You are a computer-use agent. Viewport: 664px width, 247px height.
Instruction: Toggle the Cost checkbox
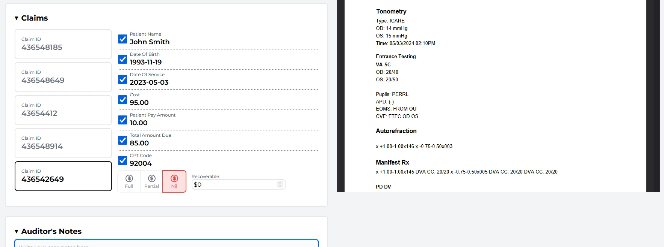123,100
